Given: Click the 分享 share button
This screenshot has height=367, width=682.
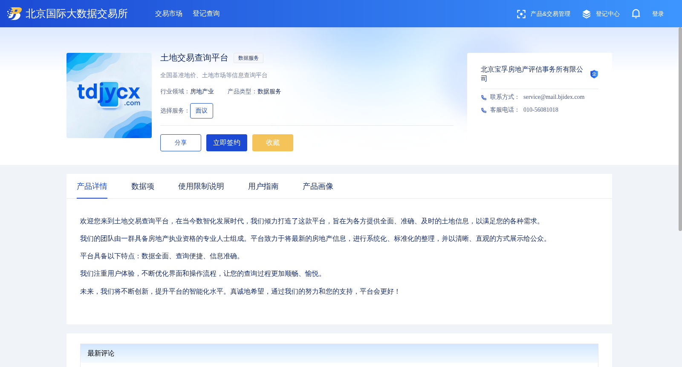Looking at the screenshot, I should tap(181, 143).
